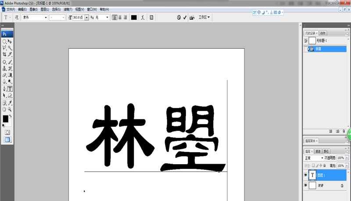
Task: Select the Slice tool
Action: (x=10, y=54)
